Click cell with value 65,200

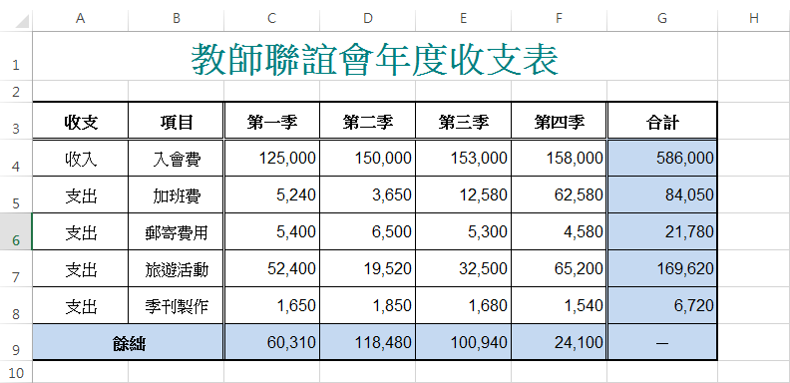coord(560,268)
